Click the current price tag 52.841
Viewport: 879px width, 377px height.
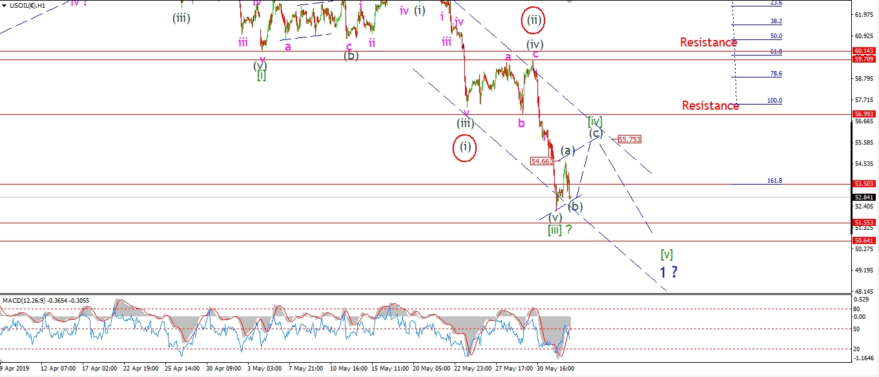point(863,198)
